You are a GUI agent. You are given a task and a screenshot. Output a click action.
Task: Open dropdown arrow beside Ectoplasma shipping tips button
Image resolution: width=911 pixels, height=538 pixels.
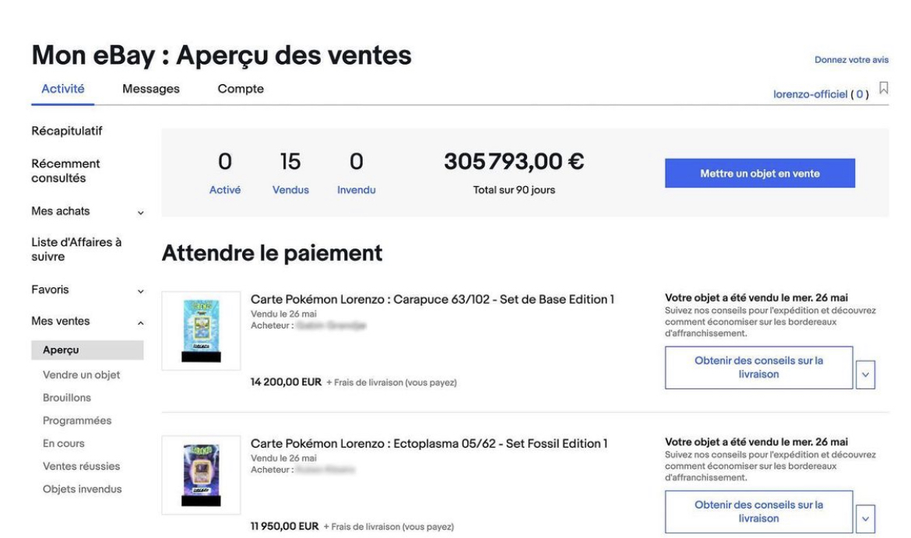(x=865, y=519)
